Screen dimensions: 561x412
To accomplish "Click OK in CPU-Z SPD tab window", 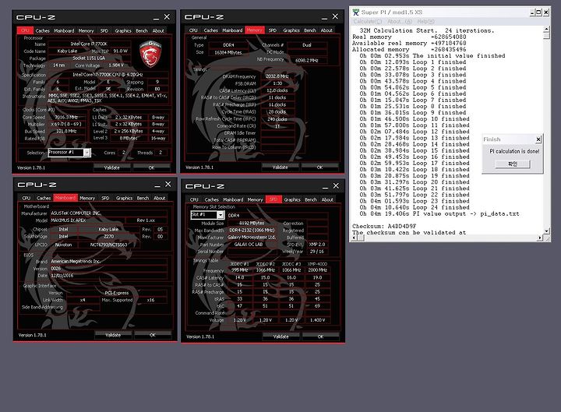I will click(x=320, y=336).
